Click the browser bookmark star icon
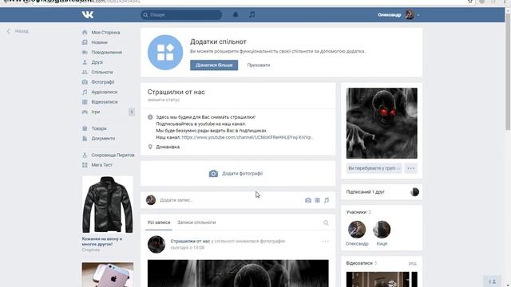This screenshot has height=287, width=511. pyautogui.click(x=470, y=2)
